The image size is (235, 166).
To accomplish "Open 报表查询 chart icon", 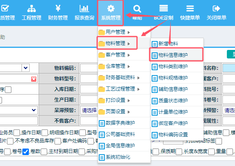I will (x=84, y=9).
